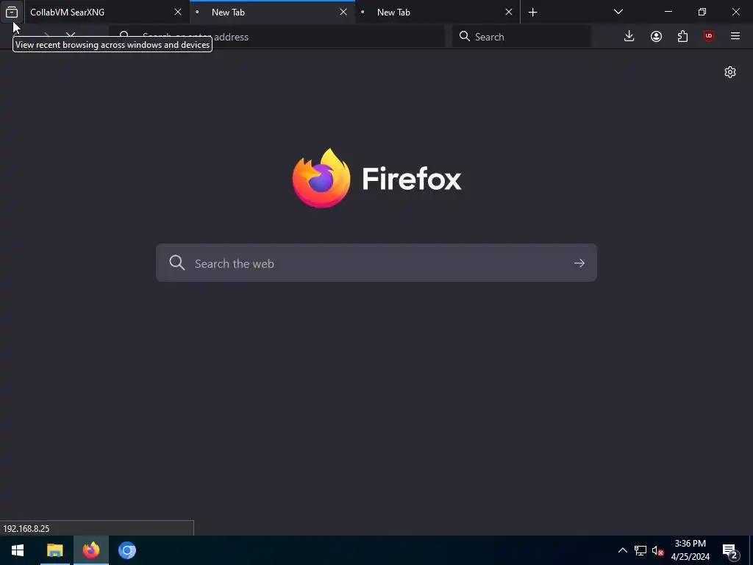Select the middle New Tab tab
753x565 pixels.
tap(272, 12)
